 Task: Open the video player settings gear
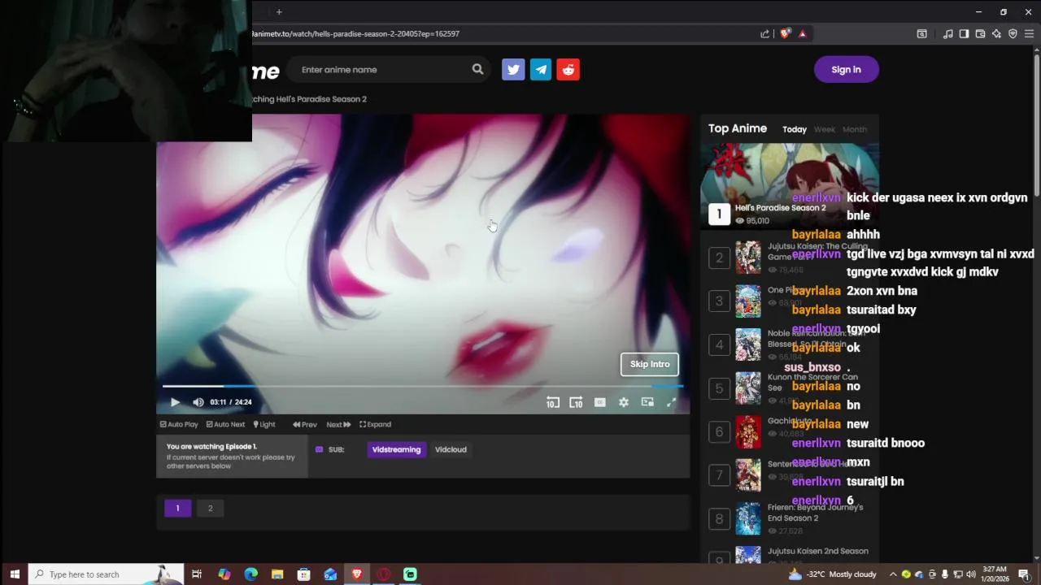pyautogui.click(x=624, y=402)
